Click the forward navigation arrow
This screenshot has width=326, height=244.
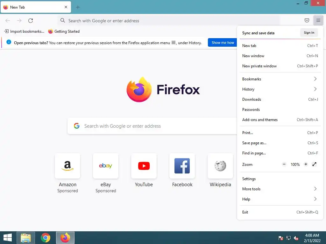click(19, 21)
